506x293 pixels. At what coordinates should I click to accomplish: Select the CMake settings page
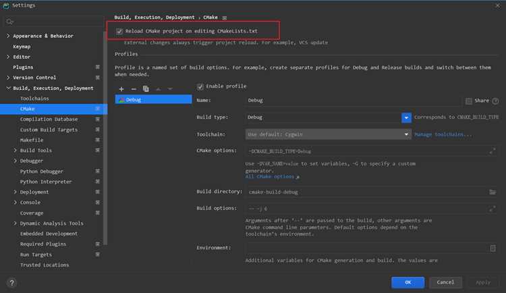tap(53, 109)
